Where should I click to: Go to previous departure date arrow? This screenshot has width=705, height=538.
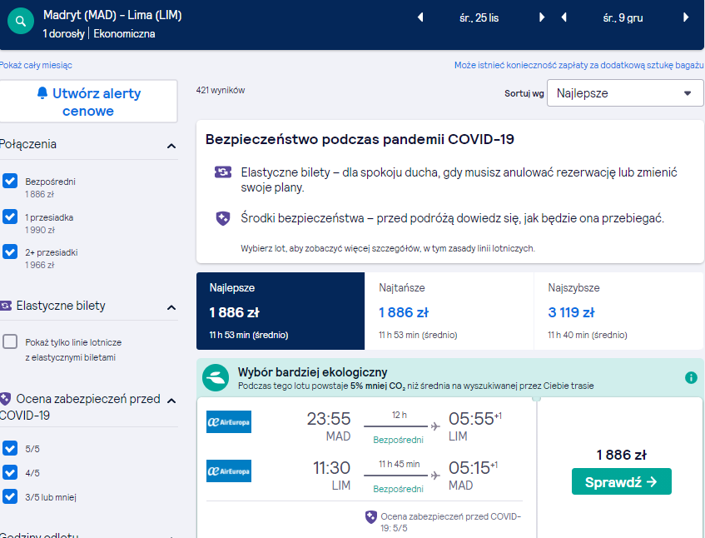tap(420, 17)
